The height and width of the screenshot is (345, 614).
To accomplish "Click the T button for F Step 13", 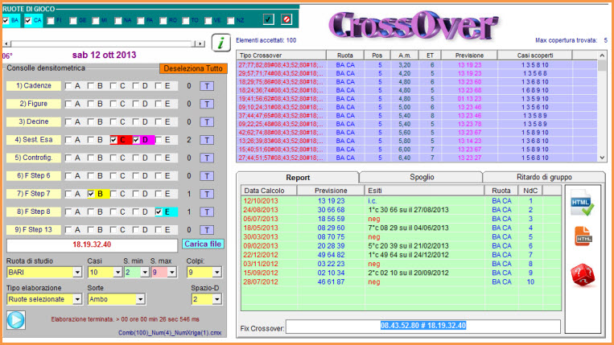I will 207,230.
